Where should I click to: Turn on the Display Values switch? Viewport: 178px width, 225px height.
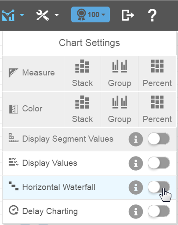(159, 163)
